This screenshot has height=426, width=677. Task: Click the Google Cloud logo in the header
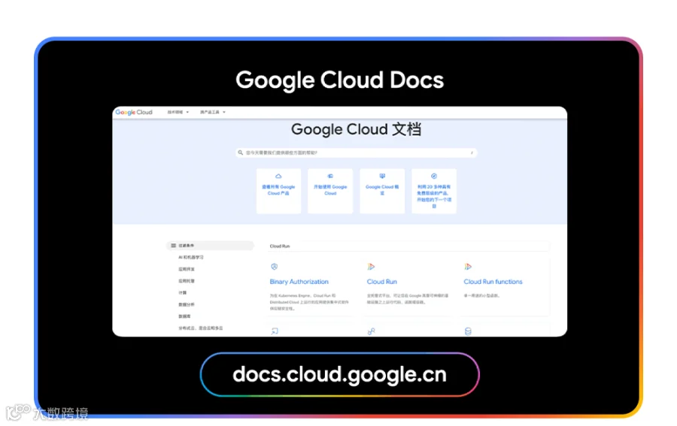pyautogui.click(x=134, y=112)
